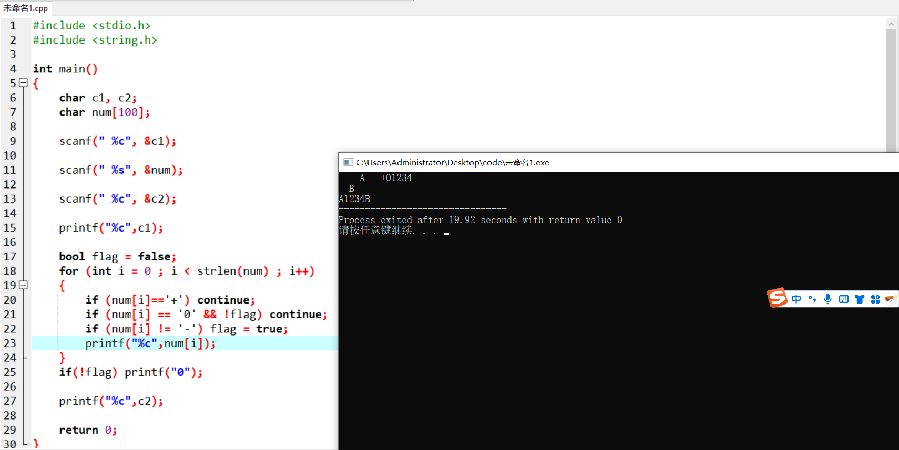The height and width of the screenshot is (450, 899).
Task: Toggle Chinese punctuation mode in the Sogou bar
Action: pos(812,299)
